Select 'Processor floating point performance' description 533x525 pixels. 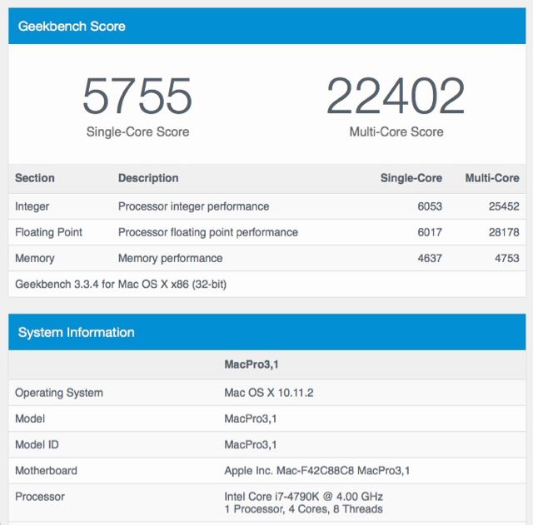(208, 232)
